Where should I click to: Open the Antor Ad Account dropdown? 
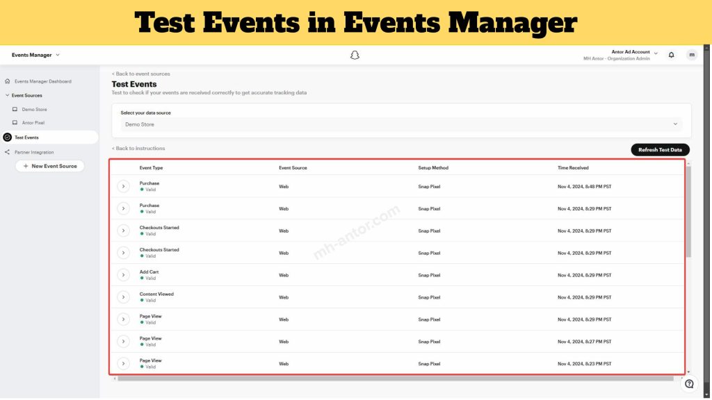point(656,53)
